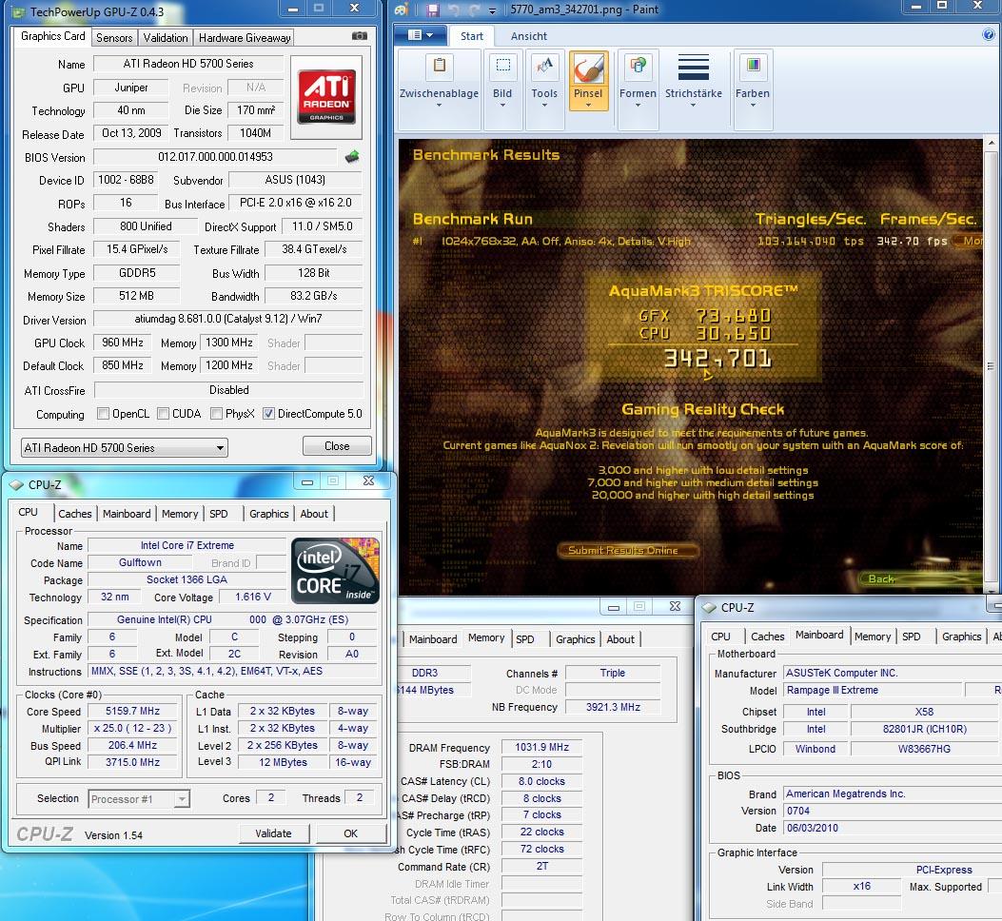Click the Start ribbon tab in Paint
This screenshot has width=1002, height=921.
pyautogui.click(x=472, y=36)
